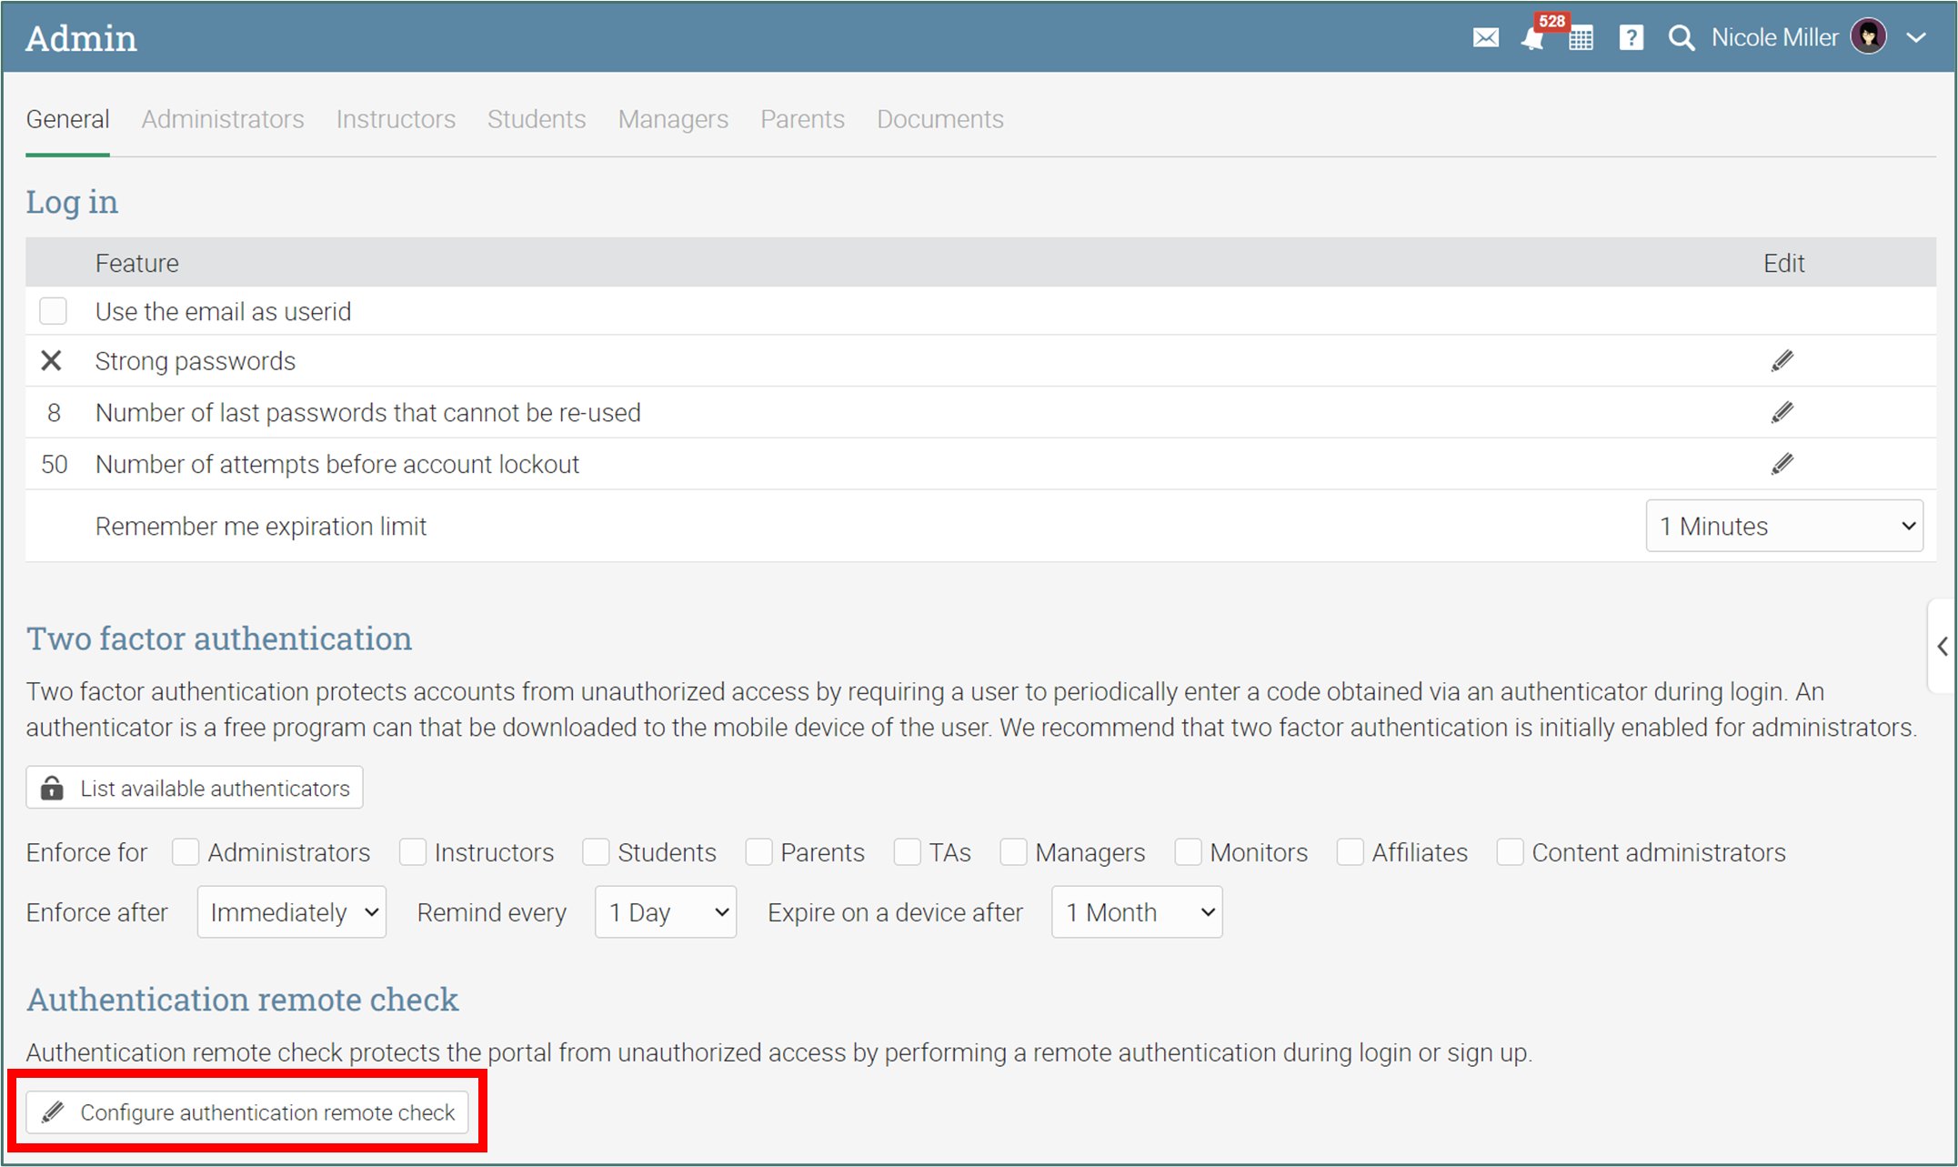
Task: Open the mail messages icon
Action: [1485, 38]
